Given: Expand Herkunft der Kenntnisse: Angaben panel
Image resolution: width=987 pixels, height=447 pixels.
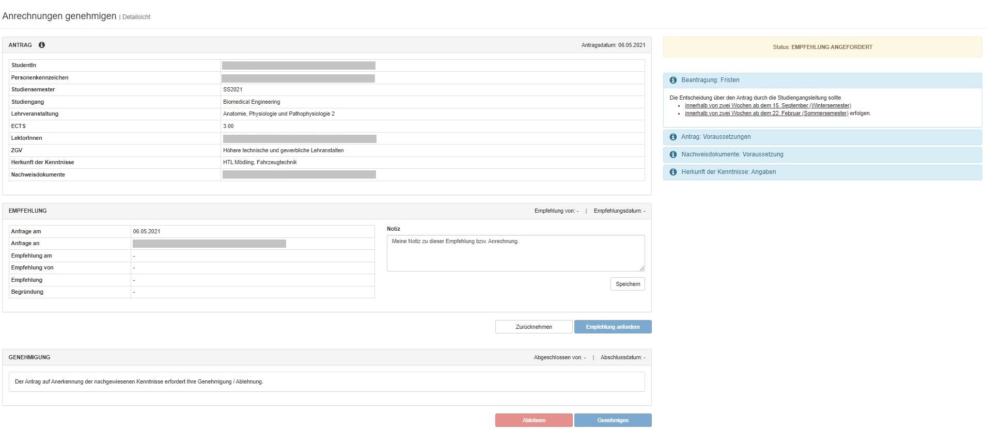Looking at the screenshot, I should coord(728,172).
